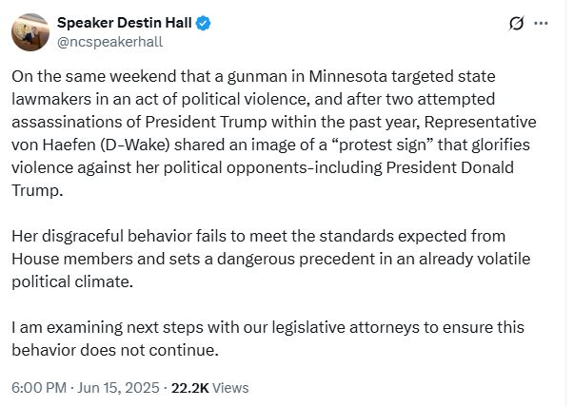Click the display name Speaker Destin Hall
The height and width of the screenshot is (407, 574).
coord(125,23)
